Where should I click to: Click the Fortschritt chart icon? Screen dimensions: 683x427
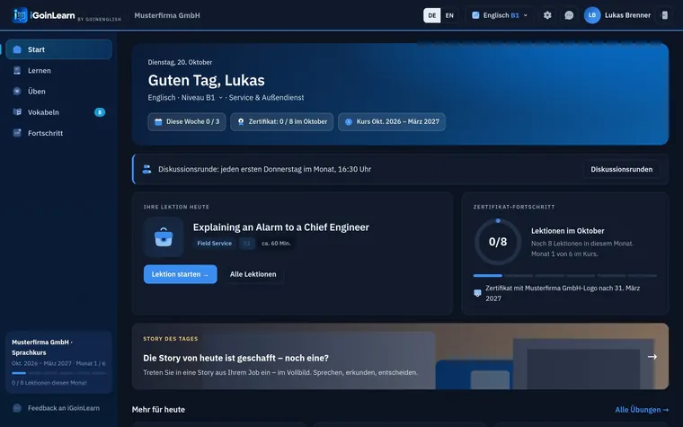17,133
